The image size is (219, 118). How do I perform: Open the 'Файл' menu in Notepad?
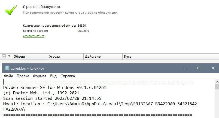click(x=8, y=76)
